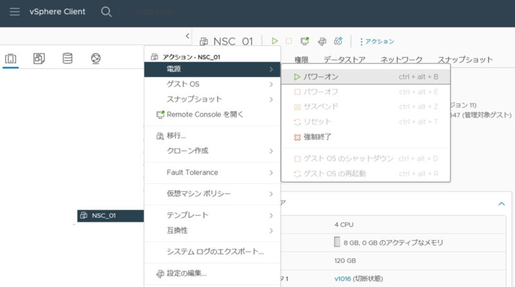Switch to the データストア tab
The height and width of the screenshot is (287, 515).
pos(344,60)
